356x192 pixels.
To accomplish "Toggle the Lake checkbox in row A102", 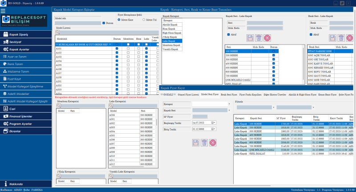I will pos(146,53).
